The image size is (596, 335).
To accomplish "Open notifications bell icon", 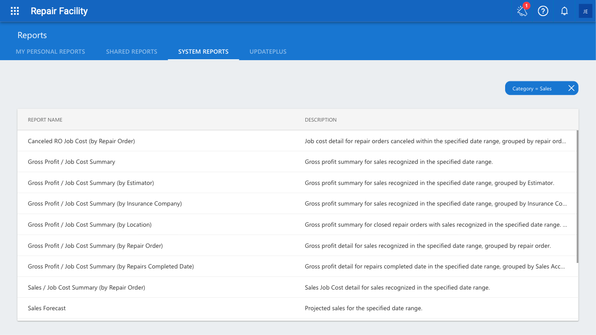I will point(564,11).
